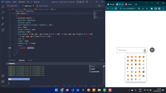Open the Accounts menu icon
Viewport: 166px width, 93px height.
(3, 76)
